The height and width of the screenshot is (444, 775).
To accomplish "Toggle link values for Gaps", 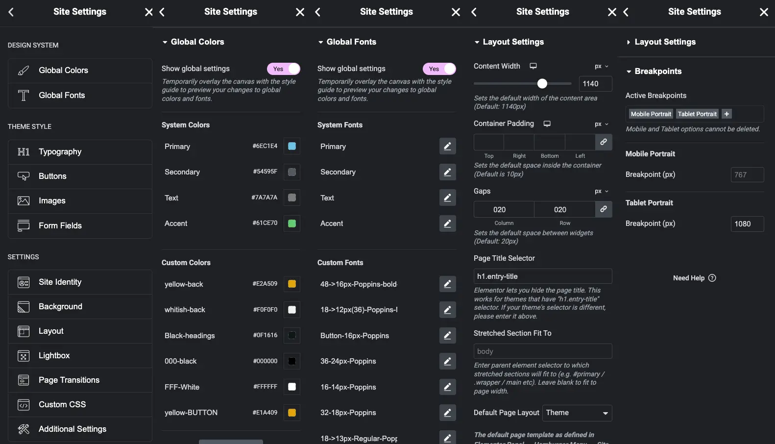I will point(604,209).
